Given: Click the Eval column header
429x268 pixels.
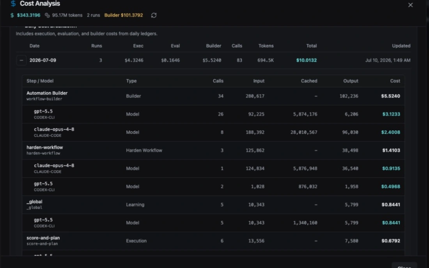Looking at the screenshot, I should point(175,46).
